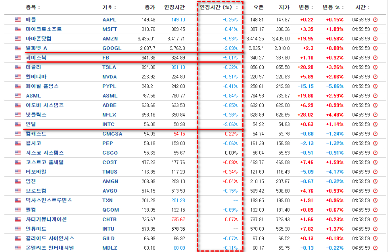Click the clock icon in the COST row
This screenshot has height=252, width=389.
point(376,162)
